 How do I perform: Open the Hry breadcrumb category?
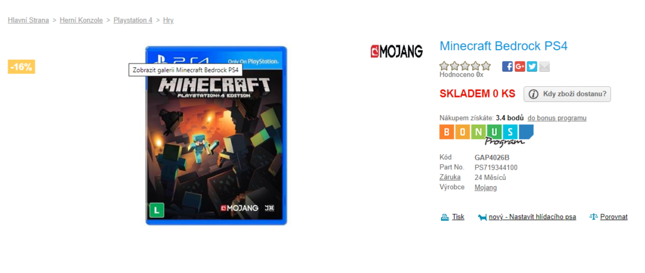click(x=168, y=20)
